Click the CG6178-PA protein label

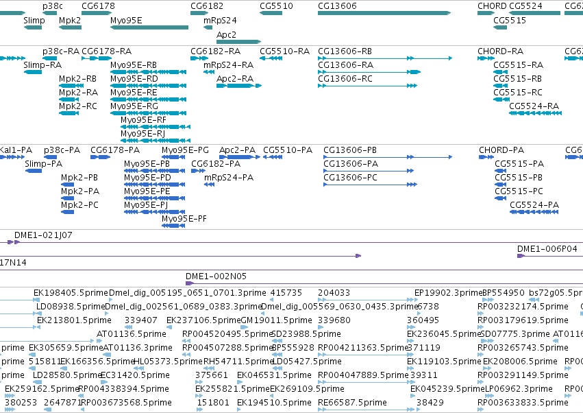tap(115, 150)
